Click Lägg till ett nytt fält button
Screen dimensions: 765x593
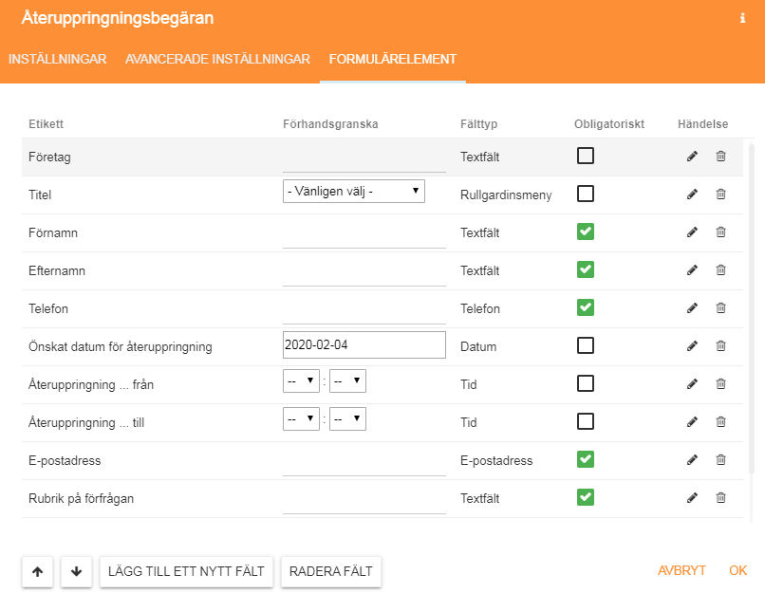(186, 571)
